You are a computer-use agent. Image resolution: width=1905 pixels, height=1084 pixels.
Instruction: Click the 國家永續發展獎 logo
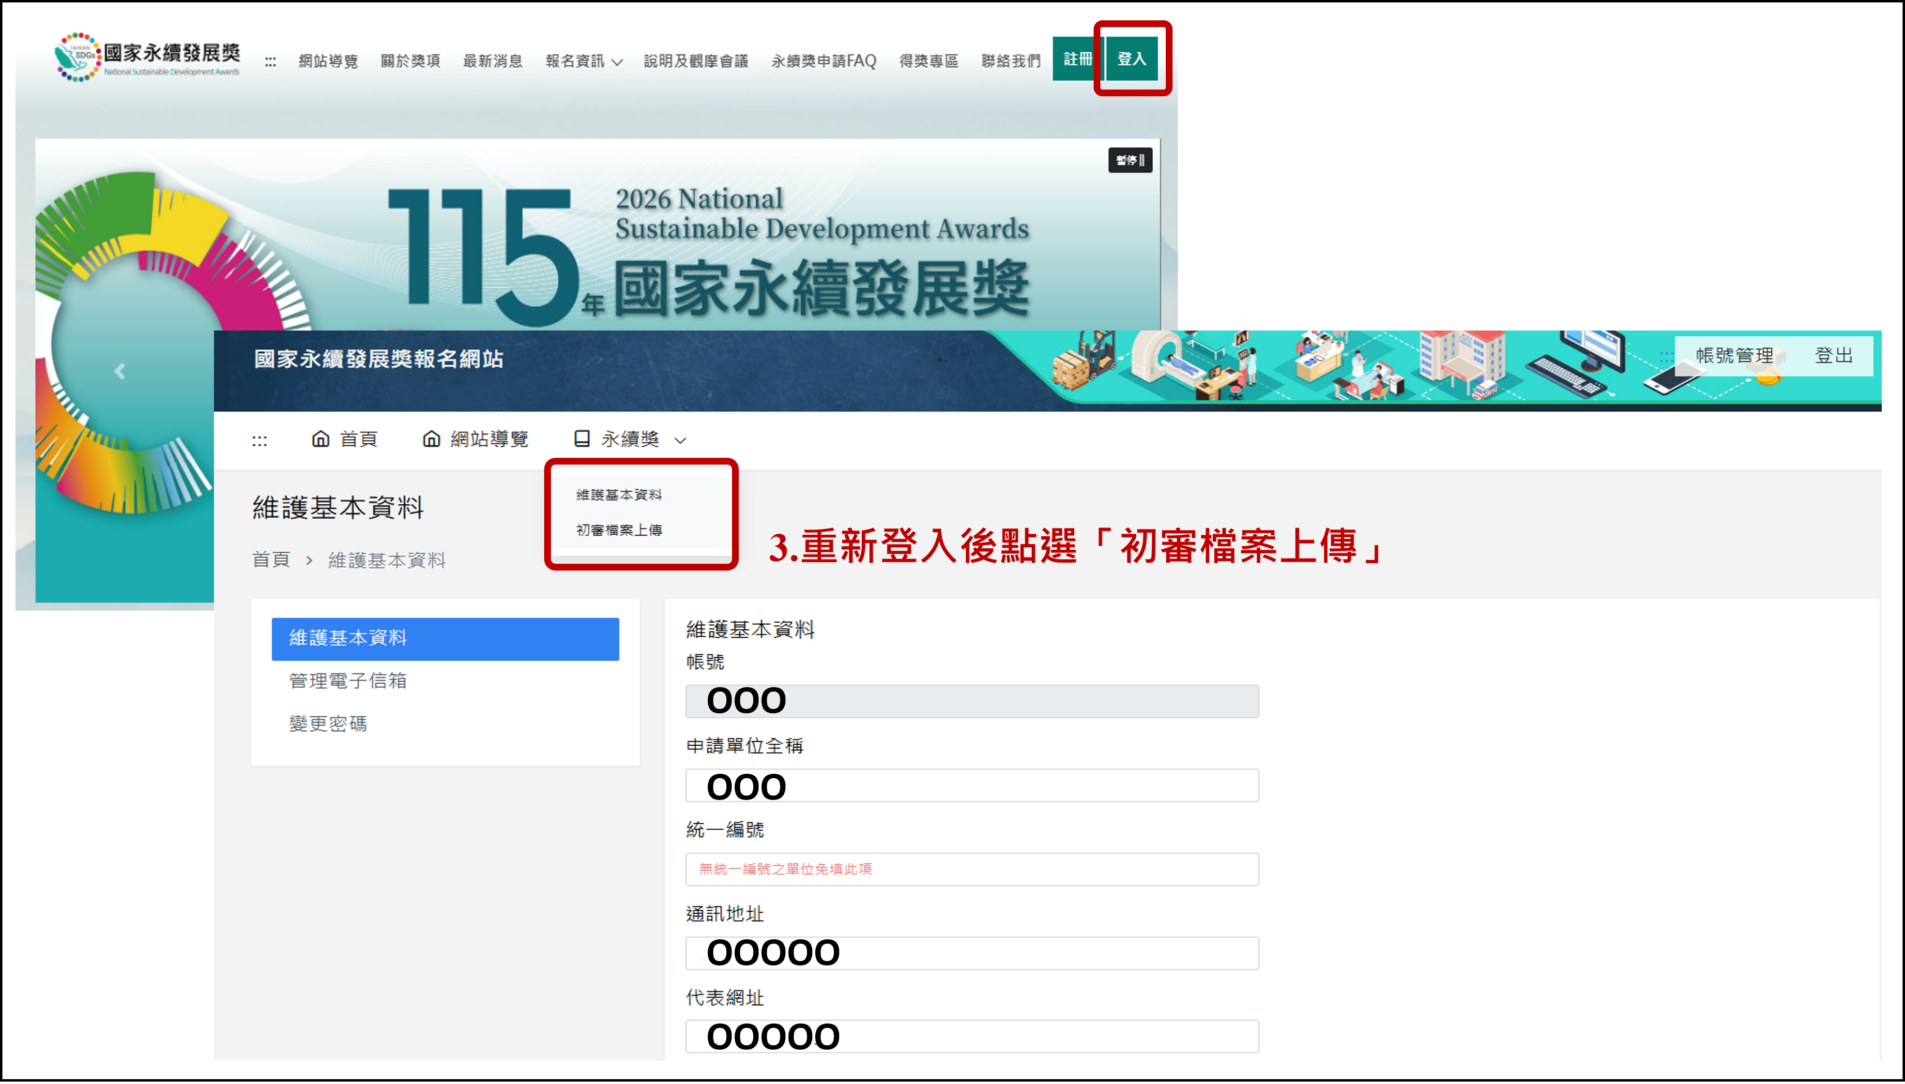coord(148,57)
